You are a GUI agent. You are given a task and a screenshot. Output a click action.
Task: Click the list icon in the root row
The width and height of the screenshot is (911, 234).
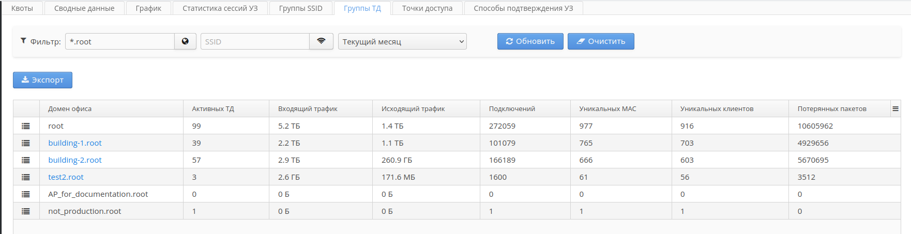26,126
